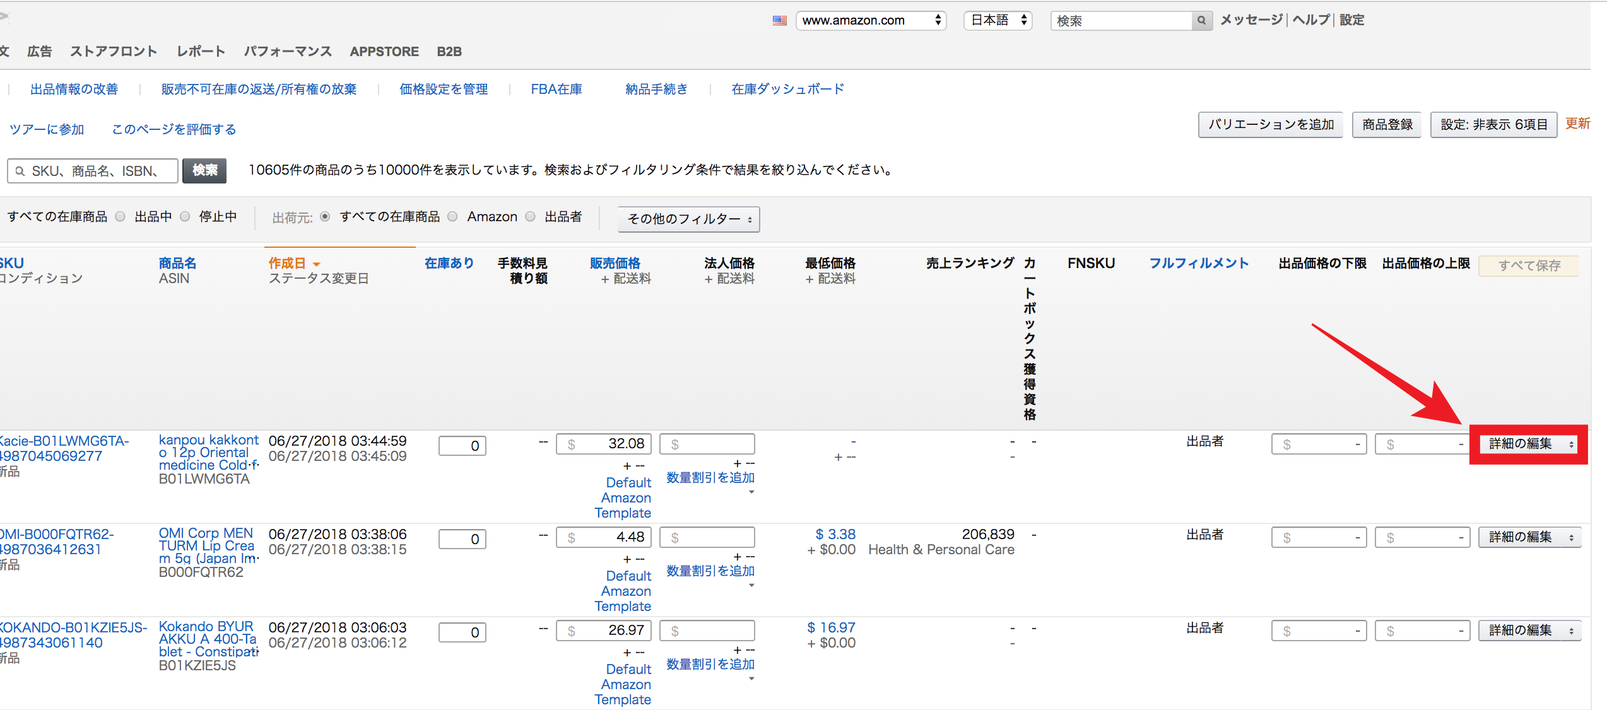Viewport: 1607px width, 710px height.
Task: Click the バリエーションを追加 button
Action: click(1271, 125)
